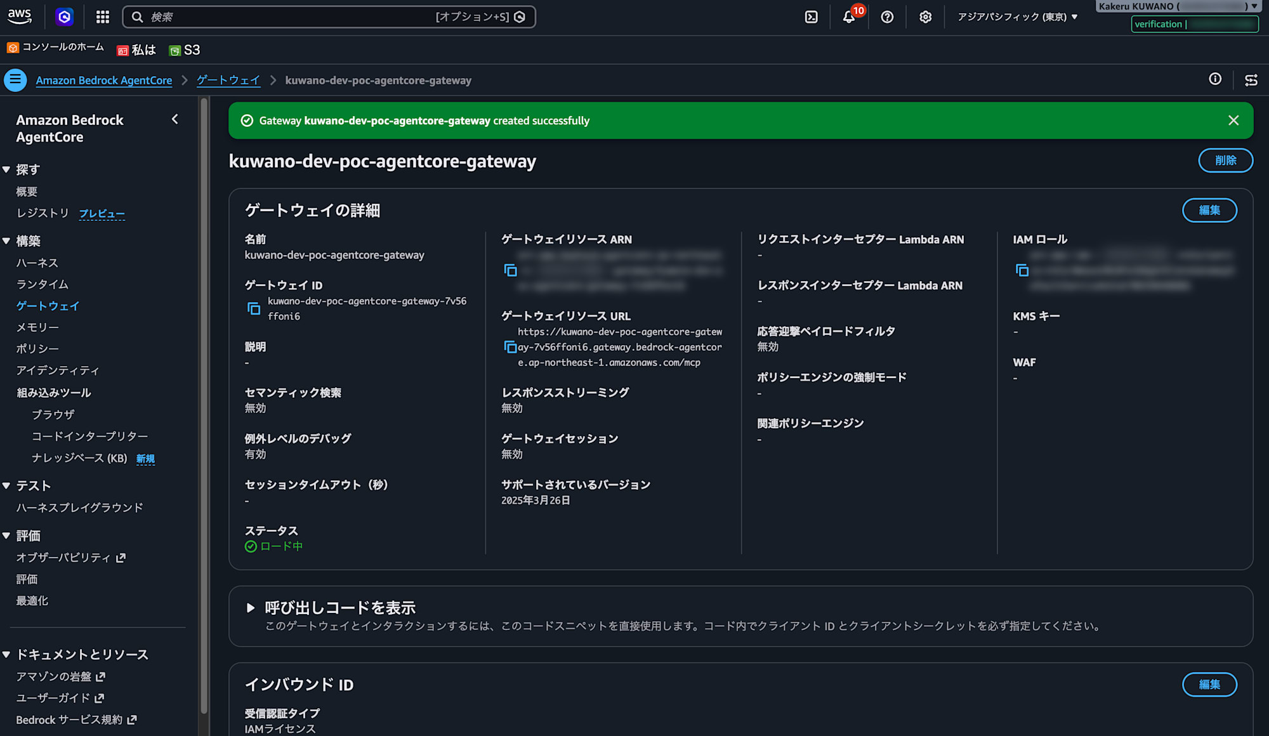Screen dimensions: 1269x736
Task: Open the notifications bell
Action: [x=849, y=17]
